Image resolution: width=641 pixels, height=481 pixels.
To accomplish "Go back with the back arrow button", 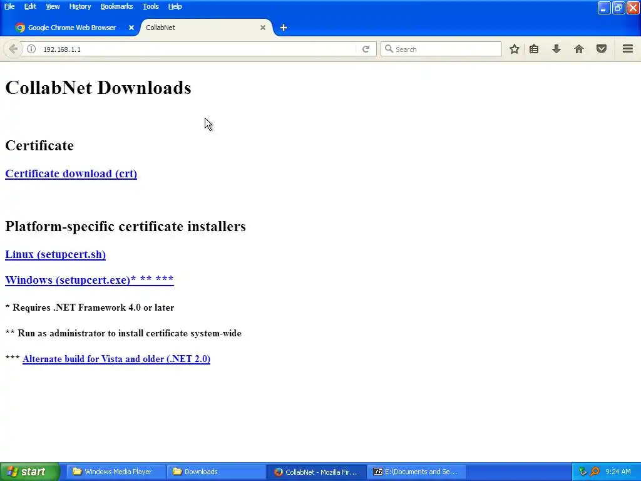I will tap(13, 49).
